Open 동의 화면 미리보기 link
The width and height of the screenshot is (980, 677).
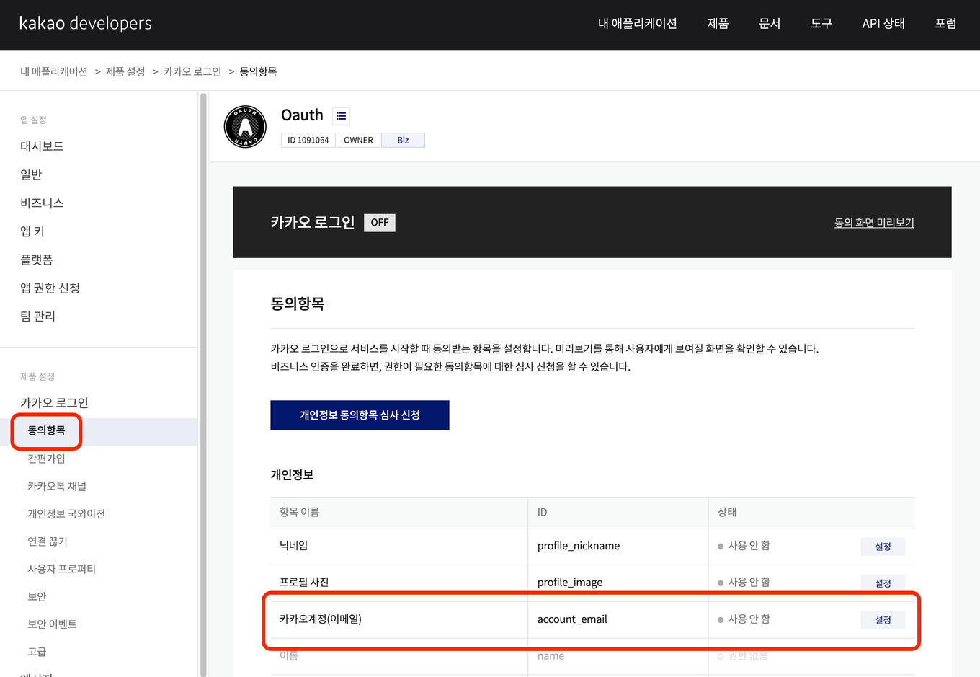click(x=874, y=223)
